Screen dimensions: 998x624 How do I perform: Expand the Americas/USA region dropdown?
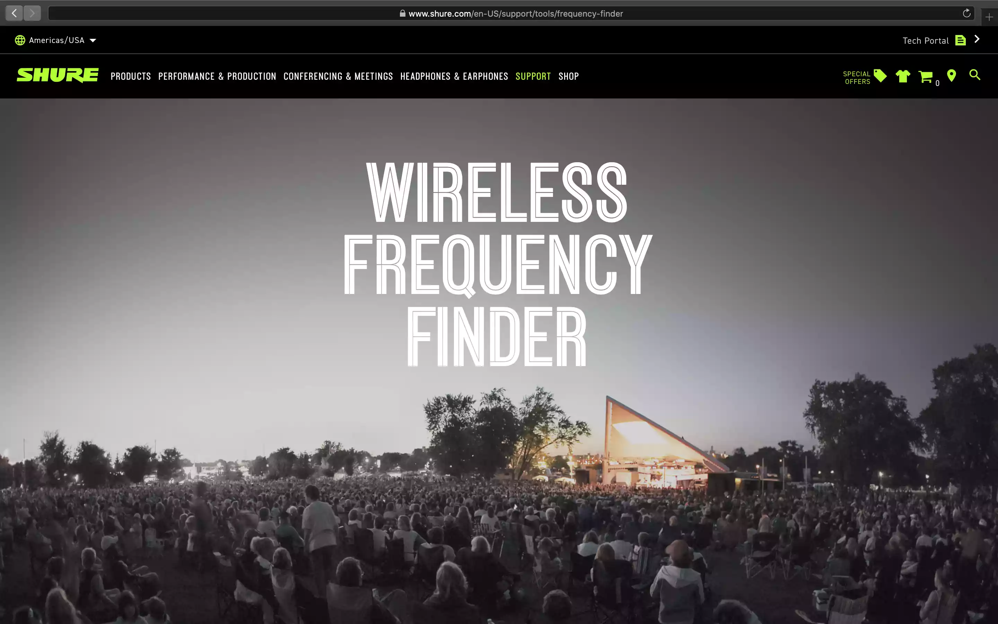[x=93, y=41]
